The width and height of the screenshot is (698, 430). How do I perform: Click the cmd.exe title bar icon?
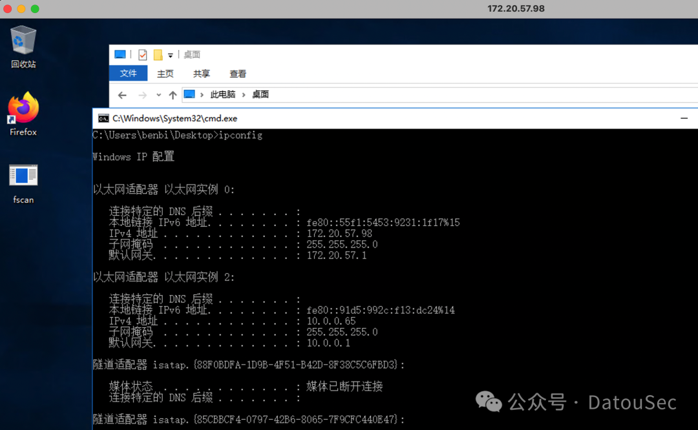coord(103,118)
